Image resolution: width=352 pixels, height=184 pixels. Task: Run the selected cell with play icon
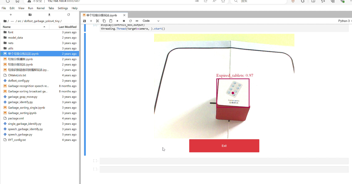coord(117,21)
